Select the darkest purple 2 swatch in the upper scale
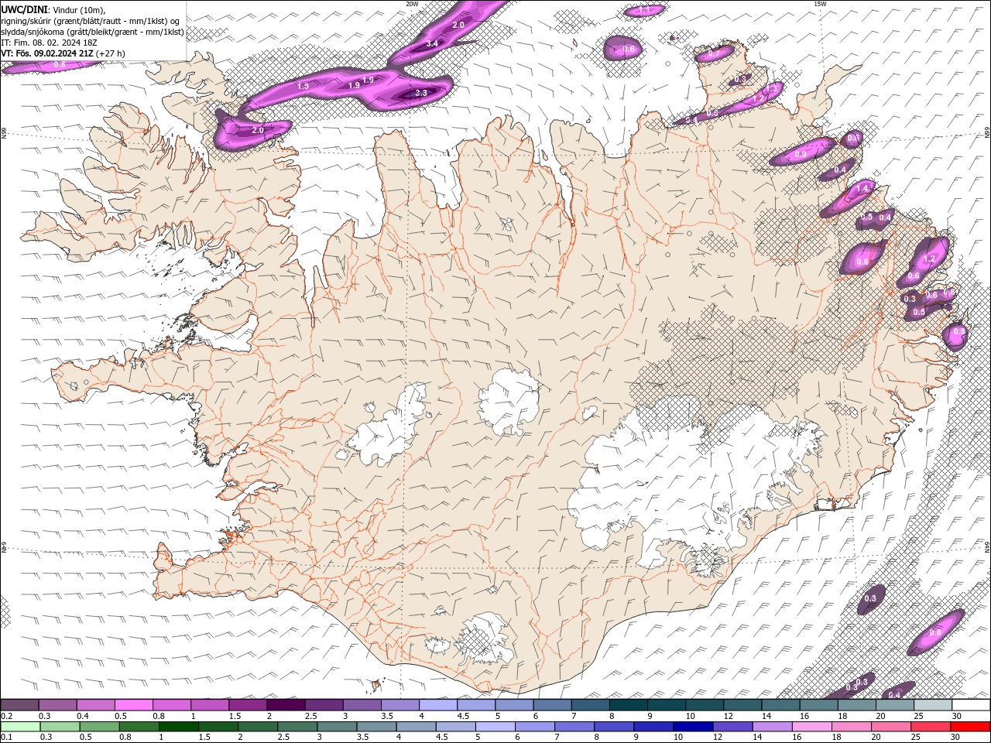991x743 pixels. 286,705
